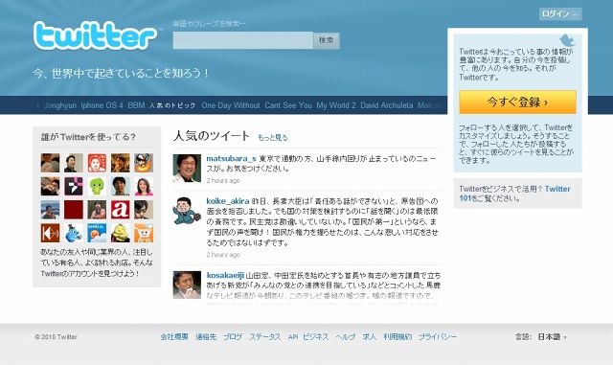Open the cartoon mascot on orange avatar
The image size is (613, 365).
tap(144, 163)
